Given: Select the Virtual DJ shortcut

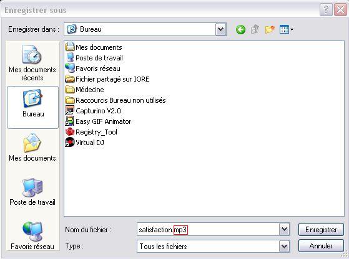Looking at the screenshot, I should point(84,143).
